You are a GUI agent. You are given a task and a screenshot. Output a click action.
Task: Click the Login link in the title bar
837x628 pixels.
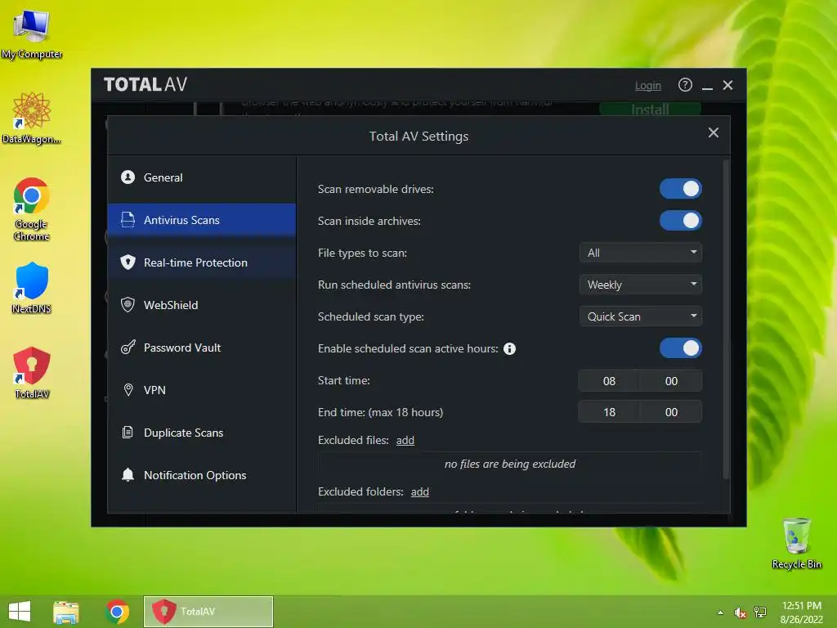648,85
